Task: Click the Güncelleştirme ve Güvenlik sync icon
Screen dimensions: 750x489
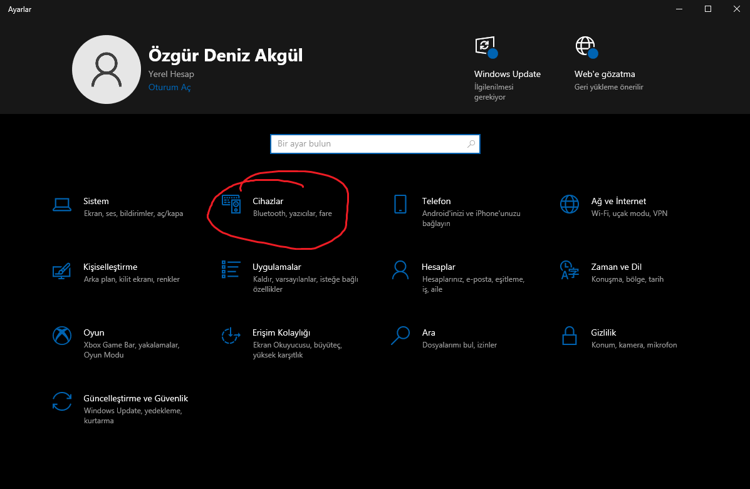Action: point(61,401)
